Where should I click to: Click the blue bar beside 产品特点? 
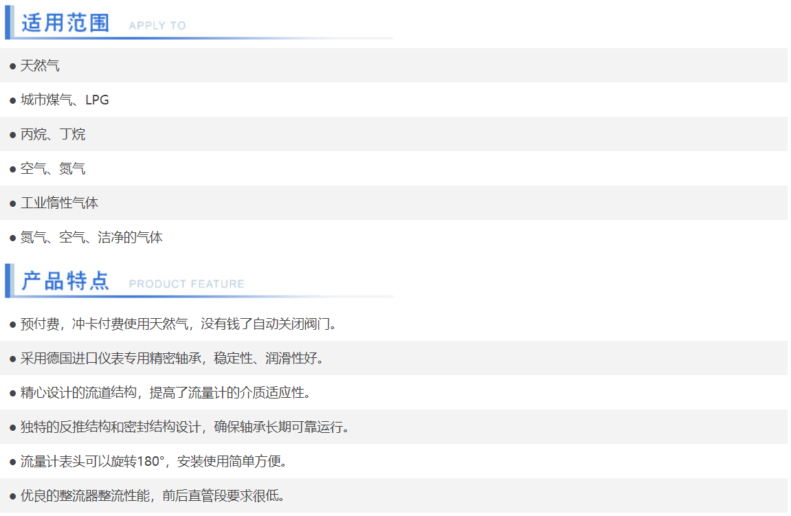click(8, 280)
